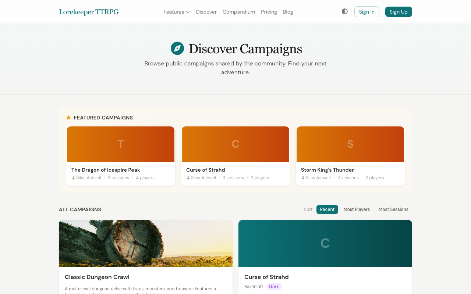
Task: Open the Curse of Strahd campaign title
Action: click(266, 277)
